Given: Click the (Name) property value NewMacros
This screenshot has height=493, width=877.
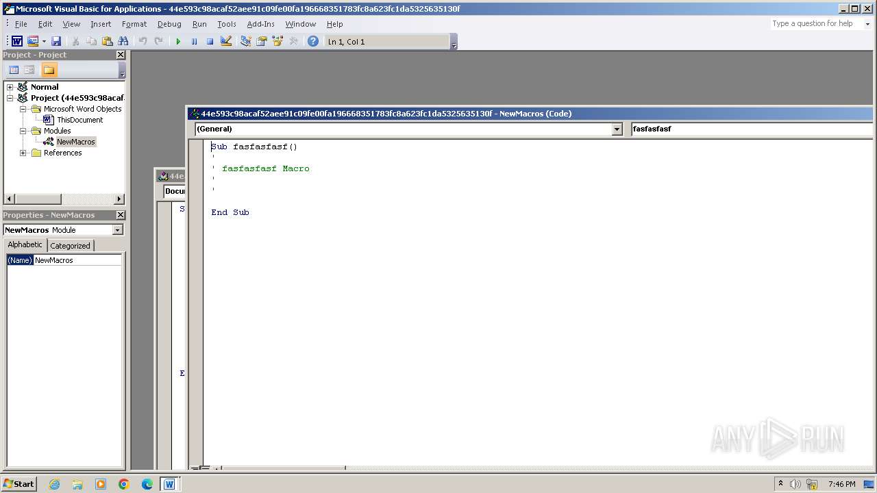Looking at the screenshot, I should point(77,260).
